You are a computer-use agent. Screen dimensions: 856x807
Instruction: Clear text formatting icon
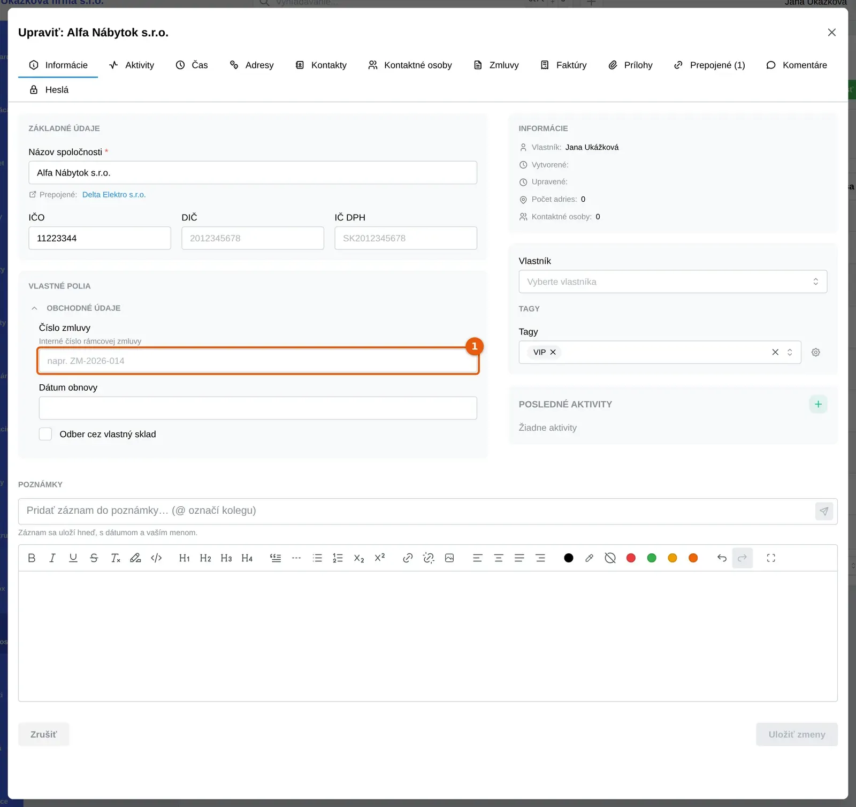[x=115, y=558]
